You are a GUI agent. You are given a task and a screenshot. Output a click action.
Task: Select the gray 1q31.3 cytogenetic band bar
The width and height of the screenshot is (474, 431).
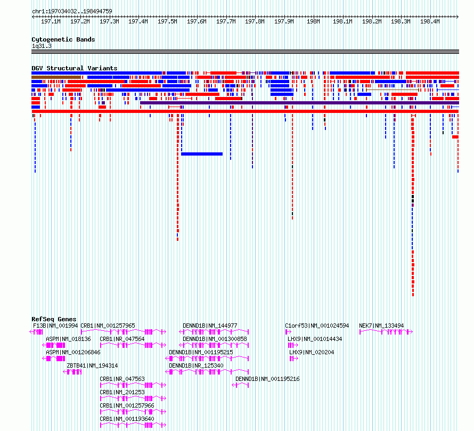coord(245,52)
